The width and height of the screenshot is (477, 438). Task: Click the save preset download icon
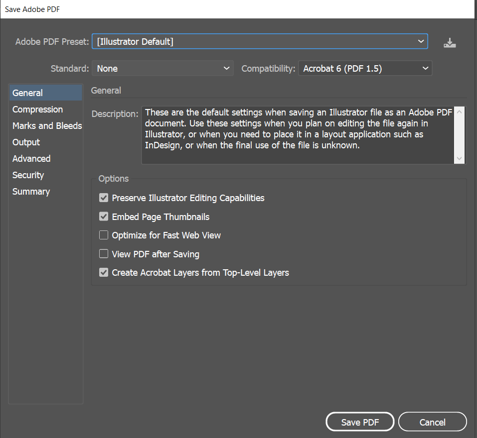pos(450,43)
